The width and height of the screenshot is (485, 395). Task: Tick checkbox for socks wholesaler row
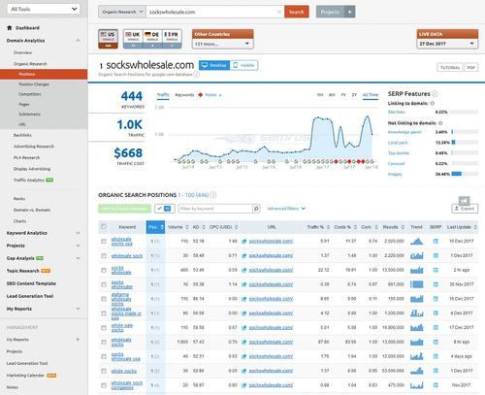pos(104,284)
